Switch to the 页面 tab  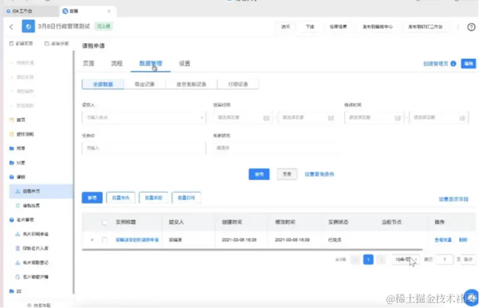pyautogui.click(x=89, y=63)
